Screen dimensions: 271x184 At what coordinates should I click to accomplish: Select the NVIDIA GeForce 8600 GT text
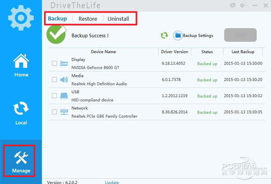(95, 67)
